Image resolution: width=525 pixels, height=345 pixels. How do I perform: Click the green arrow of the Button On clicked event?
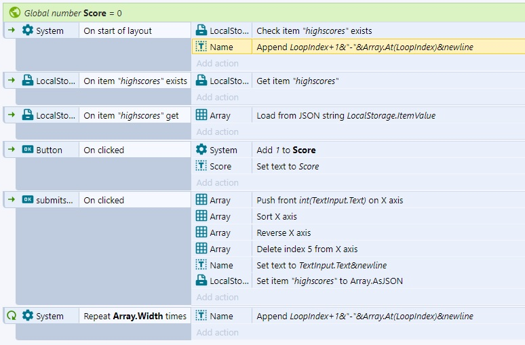[x=12, y=149]
